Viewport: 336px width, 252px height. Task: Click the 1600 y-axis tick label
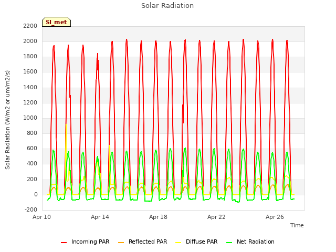click(30, 72)
